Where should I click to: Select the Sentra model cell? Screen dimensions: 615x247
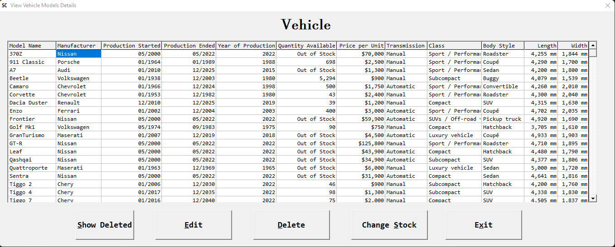32,176
